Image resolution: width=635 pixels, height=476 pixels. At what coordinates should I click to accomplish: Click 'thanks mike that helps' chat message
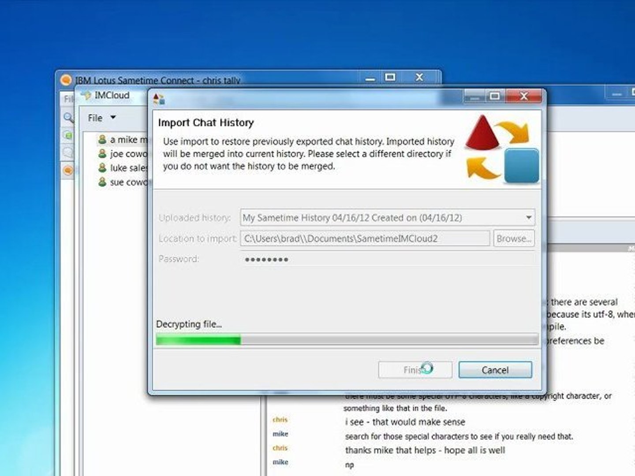(x=425, y=450)
